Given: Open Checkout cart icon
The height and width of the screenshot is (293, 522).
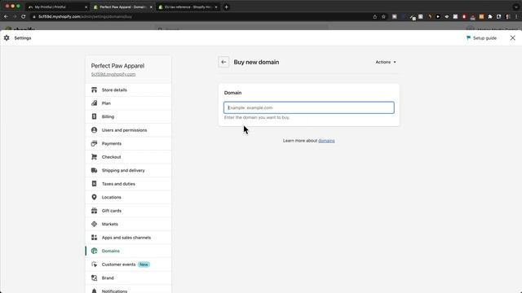Looking at the screenshot, I should point(95,157).
